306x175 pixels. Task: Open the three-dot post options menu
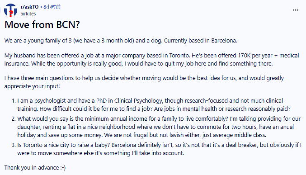click(x=296, y=10)
